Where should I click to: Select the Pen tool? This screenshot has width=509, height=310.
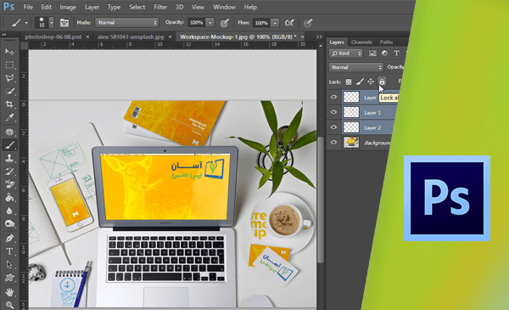click(9, 238)
